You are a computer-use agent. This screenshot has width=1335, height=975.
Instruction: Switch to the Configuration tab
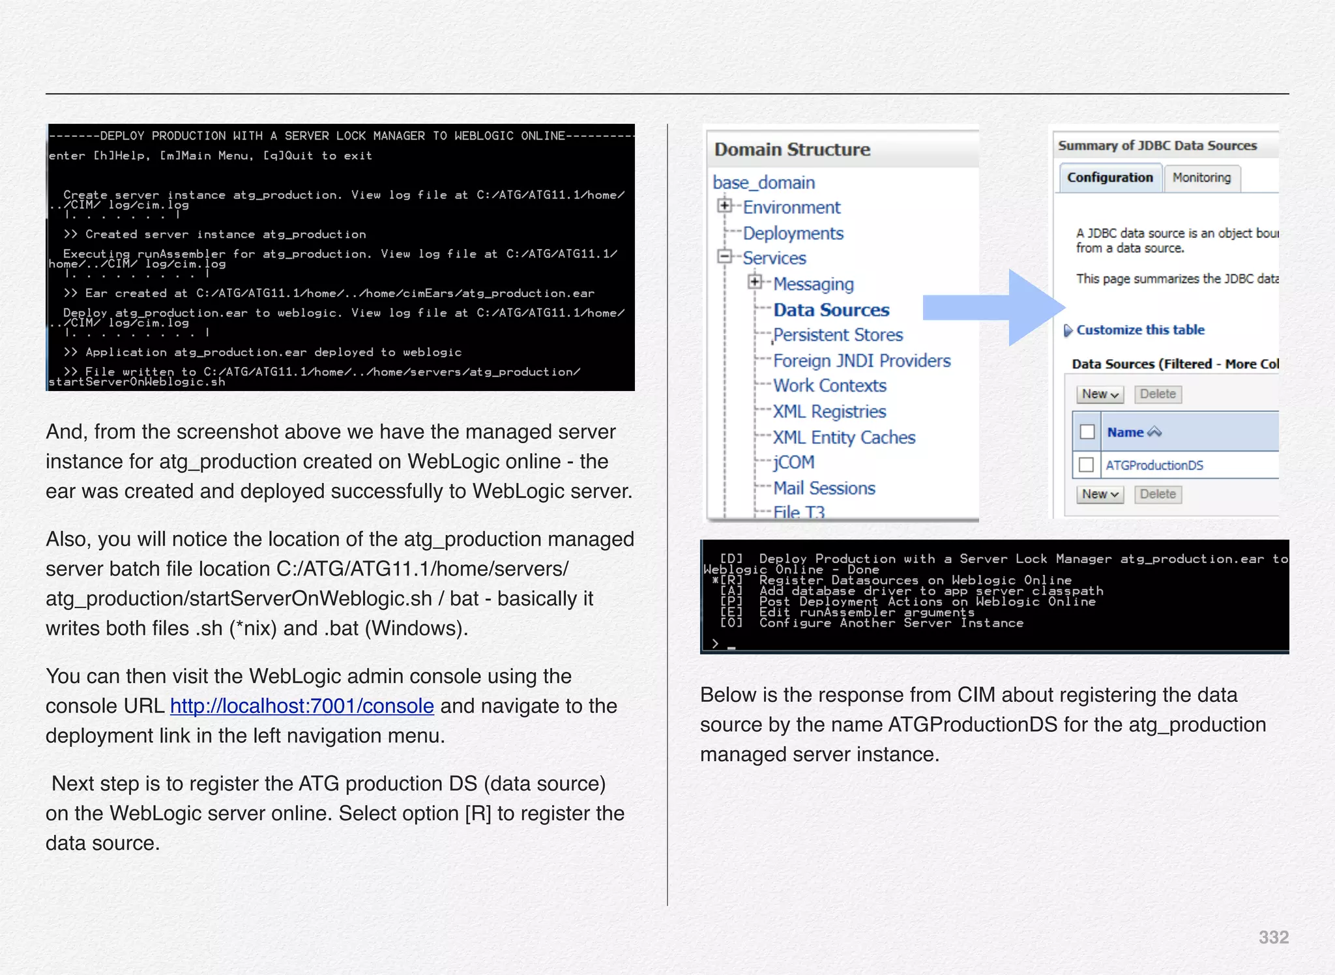pos(1110,178)
